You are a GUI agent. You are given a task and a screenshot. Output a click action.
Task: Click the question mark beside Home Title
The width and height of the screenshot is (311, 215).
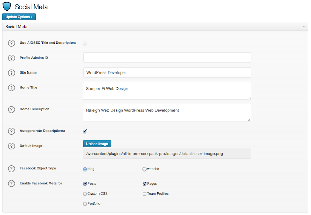click(x=11, y=88)
